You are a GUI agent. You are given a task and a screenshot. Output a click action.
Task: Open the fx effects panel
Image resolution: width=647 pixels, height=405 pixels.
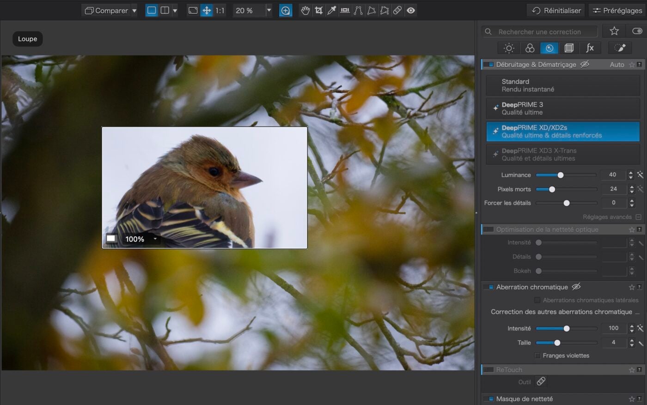[590, 48]
